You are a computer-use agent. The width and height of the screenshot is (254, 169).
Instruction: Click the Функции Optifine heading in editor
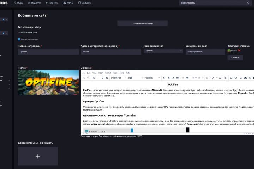click(x=93, y=101)
